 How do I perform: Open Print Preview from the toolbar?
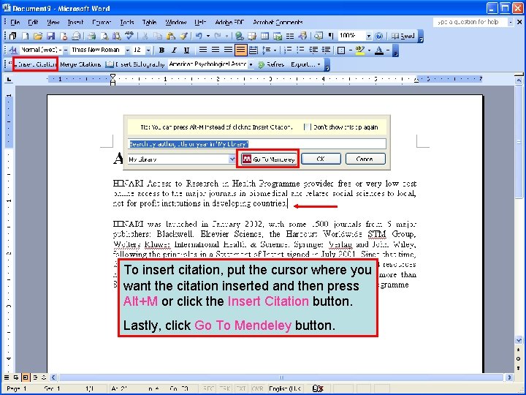104,36
